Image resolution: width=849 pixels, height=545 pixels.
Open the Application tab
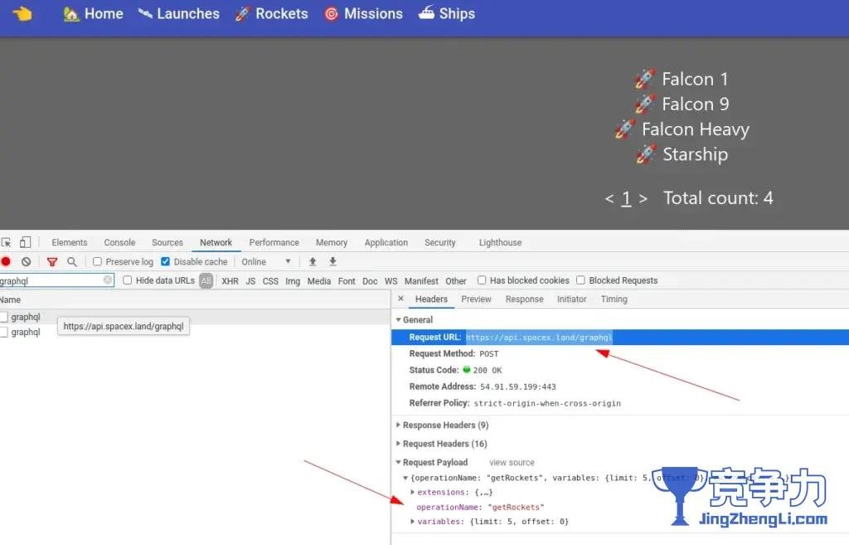tap(386, 243)
